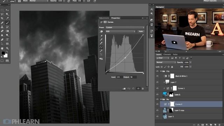Select the Rectangular Marquee tool
224x126 pixels.
(x=2, y=10)
